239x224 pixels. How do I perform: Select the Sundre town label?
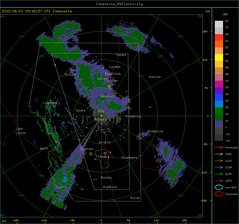point(80,110)
